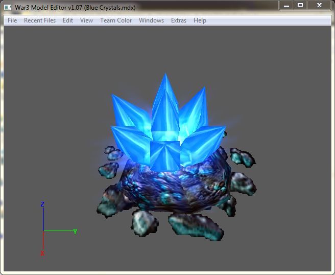Open the Help menu
Screen dimensions: 335x275
click(200, 20)
